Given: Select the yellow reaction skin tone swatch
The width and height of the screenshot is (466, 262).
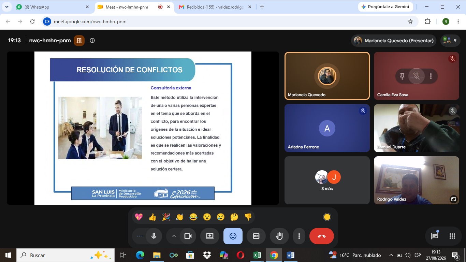Looking at the screenshot, I should click(327, 217).
